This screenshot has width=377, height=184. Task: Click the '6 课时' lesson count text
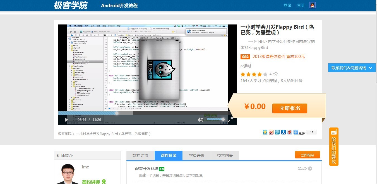pos(246,66)
